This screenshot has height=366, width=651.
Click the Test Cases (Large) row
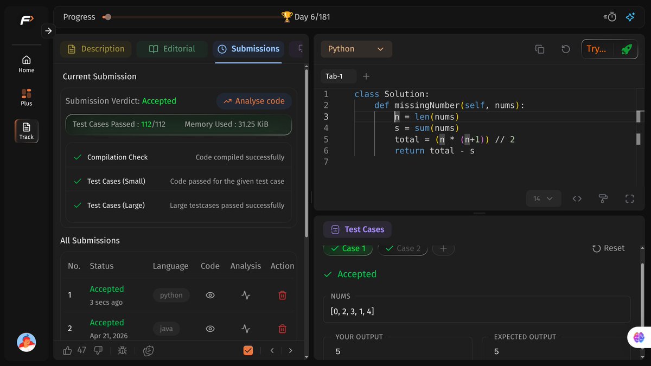[178, 206]
